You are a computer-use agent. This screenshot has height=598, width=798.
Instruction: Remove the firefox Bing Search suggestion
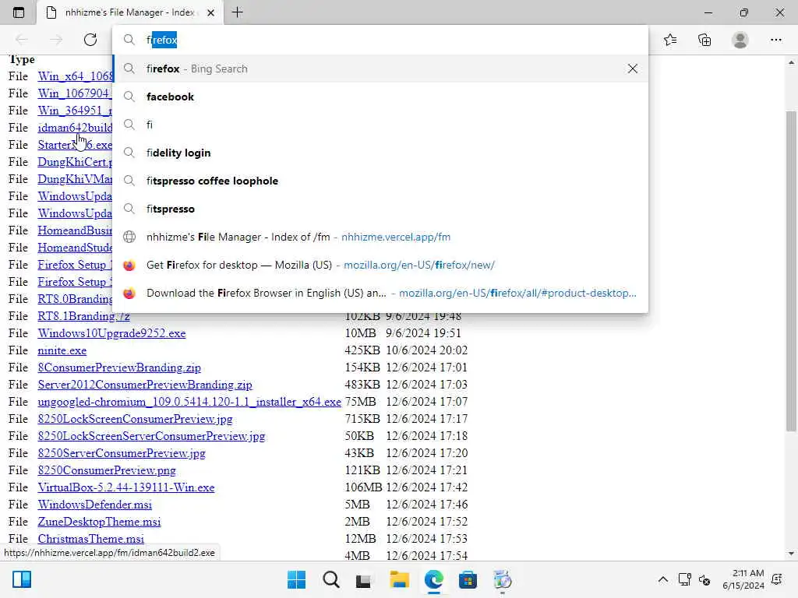point(632,69)
